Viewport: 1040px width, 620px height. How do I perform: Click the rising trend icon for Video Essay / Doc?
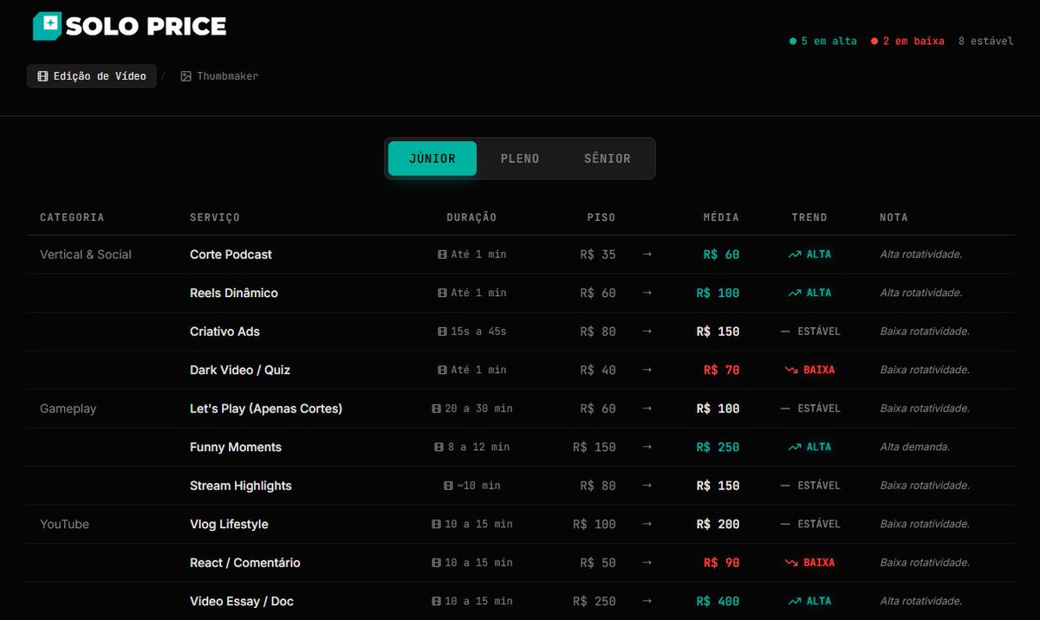click(x=795, y=601)
